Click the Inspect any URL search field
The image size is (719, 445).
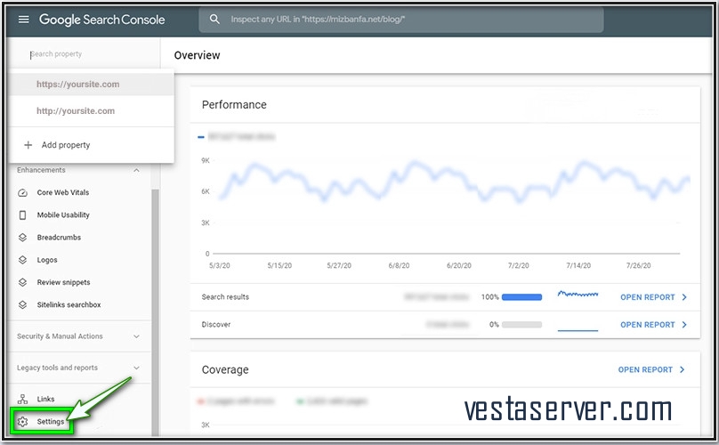coord(400,20)
